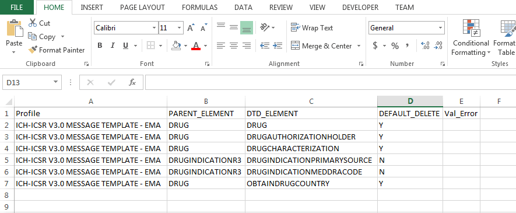Cancel formula entry with X icon

click(x=90, y=82)
